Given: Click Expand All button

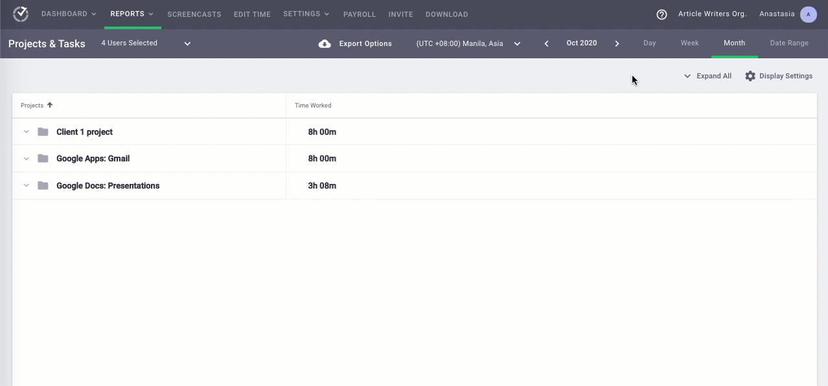Looking at the screenshot, I should 707,76.
